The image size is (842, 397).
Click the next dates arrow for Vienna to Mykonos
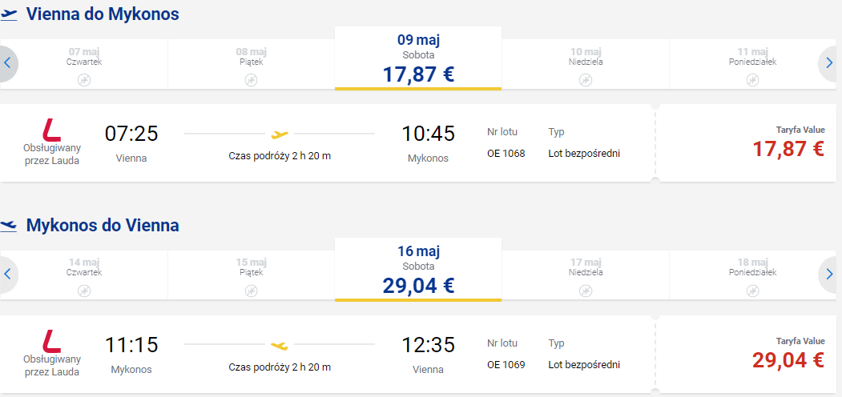pyautogui.click(x=830, y=63)
